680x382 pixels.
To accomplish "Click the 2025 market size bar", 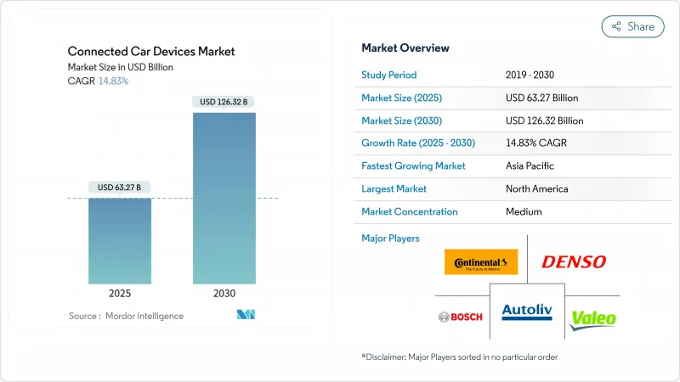I will coord(121,241).
